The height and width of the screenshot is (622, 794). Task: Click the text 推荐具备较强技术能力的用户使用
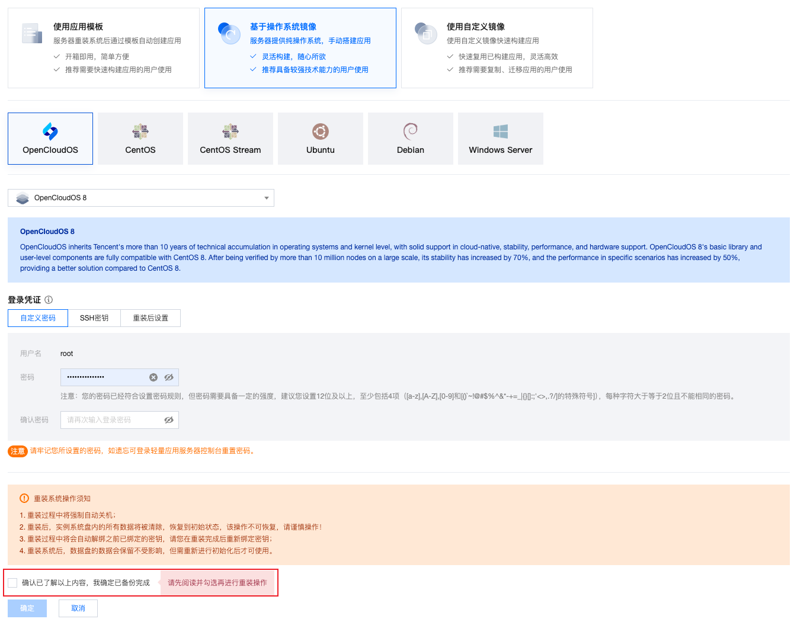(x=315, y=70)
